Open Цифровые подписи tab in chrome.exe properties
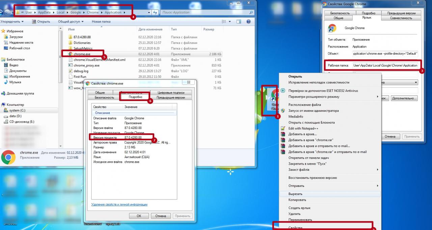 coord(170,93)
